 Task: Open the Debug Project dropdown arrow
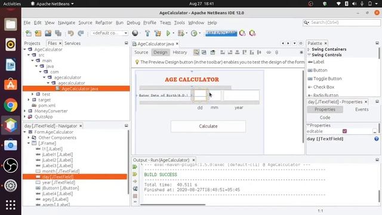click(187, 33)
